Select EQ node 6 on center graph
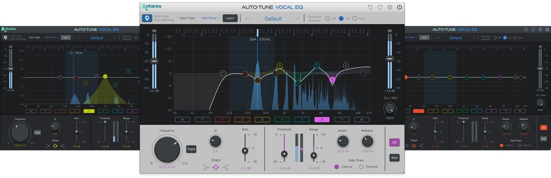This screenshot has width=551, height=178. click(x=332, y=80)
